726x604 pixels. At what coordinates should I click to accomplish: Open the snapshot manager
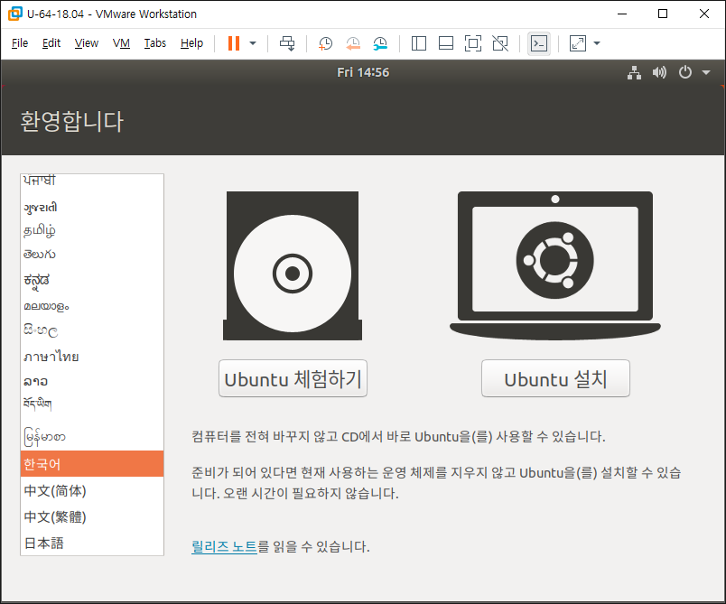point(380,43)
